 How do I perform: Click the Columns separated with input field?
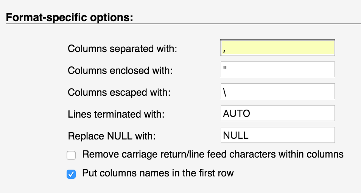click(x=277, y=48)
